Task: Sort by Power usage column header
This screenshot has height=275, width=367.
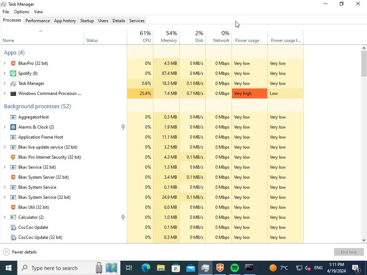Action: 250,37
